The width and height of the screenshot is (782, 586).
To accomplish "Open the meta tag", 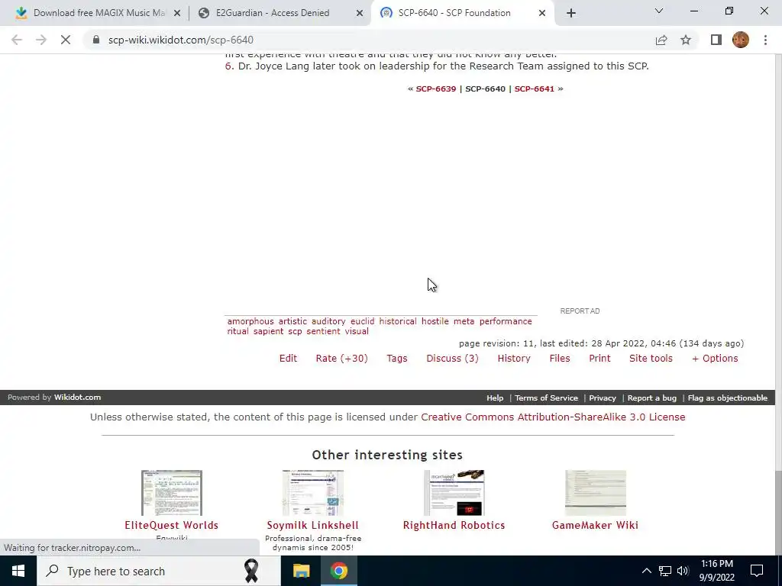I will 464,321.
